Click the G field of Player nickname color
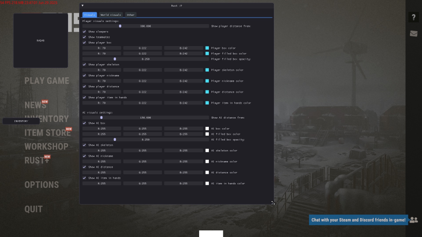Viewport: 422px width, 237px height. [x=142, y=81]
